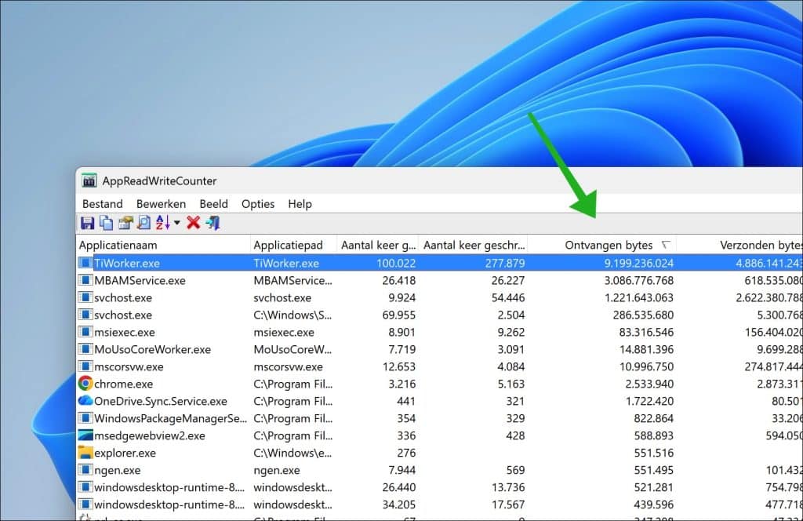This screenshot has height=521, width=803.
Task: Sort by the Applicatiepad column header
Action: [294, 245]
